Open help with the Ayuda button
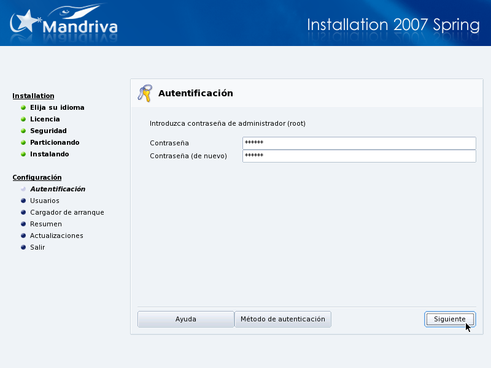Image resolution: width=491 pixels, height=368 pixels. [185, 319]
